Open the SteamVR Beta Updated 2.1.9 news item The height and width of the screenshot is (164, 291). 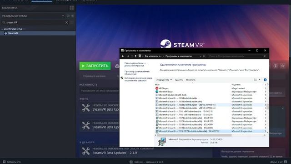[x=146, y=151]
